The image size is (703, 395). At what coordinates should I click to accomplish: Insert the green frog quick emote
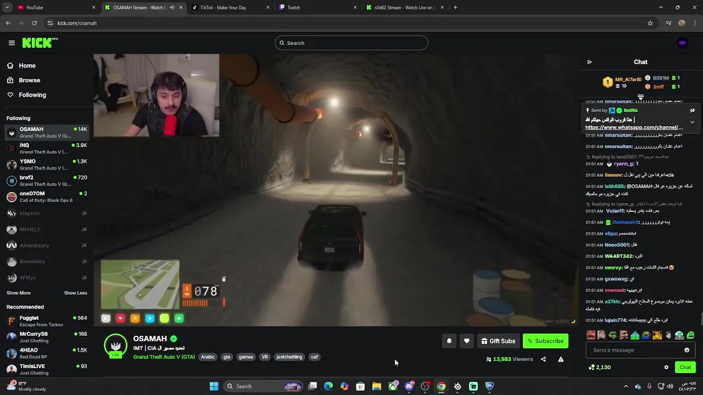click(x=613, y=335)
